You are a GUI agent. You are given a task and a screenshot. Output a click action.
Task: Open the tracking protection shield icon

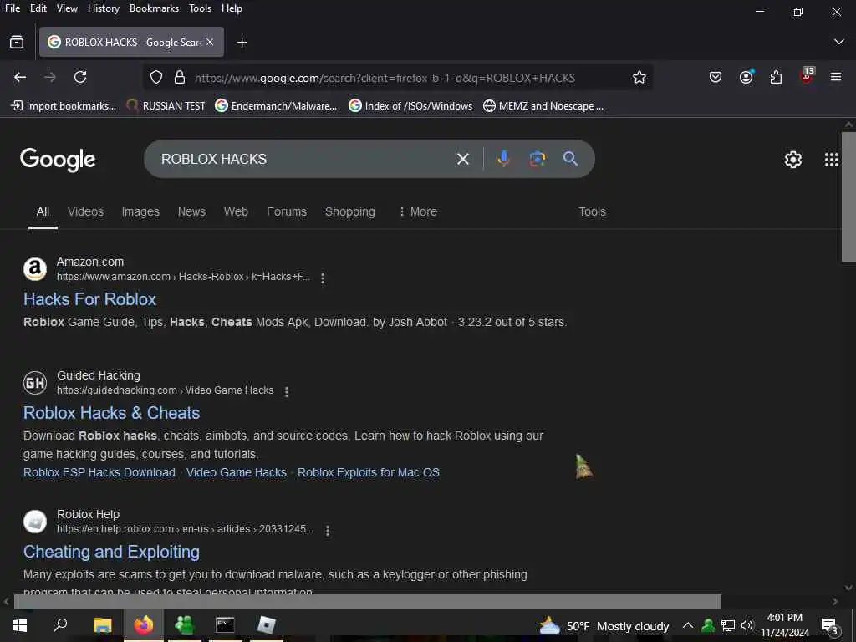click(156, 78)
